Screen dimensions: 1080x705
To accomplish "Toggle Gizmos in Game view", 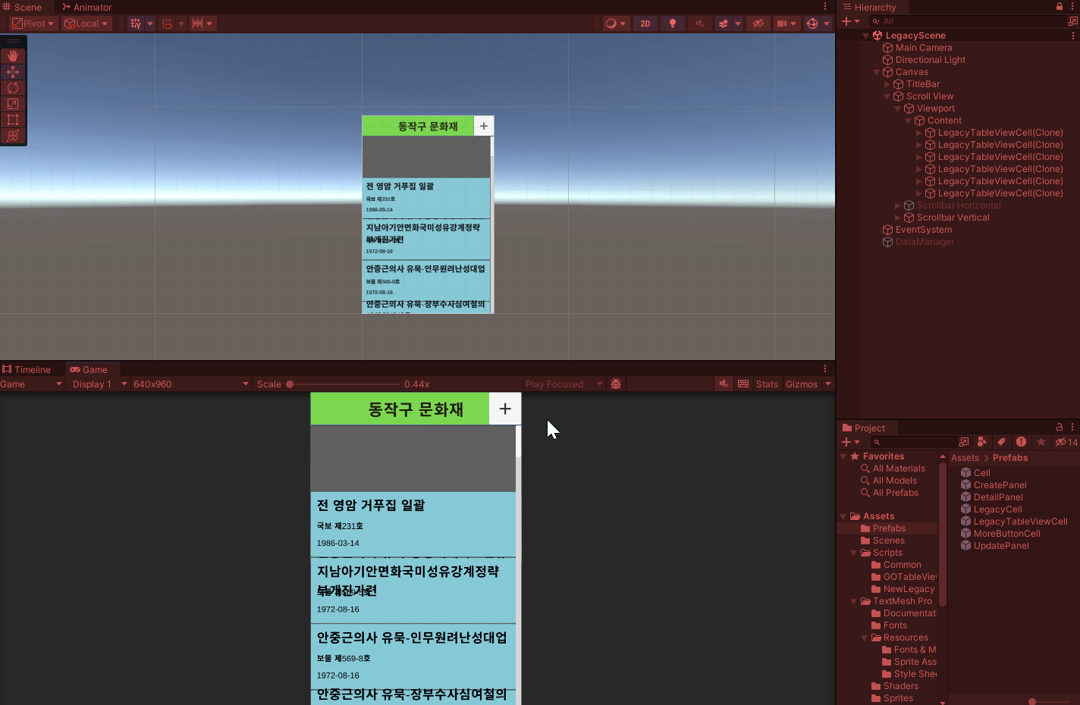I will point(802,384).
